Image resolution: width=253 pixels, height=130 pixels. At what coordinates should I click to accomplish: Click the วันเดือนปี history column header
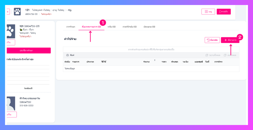[28, 88]
